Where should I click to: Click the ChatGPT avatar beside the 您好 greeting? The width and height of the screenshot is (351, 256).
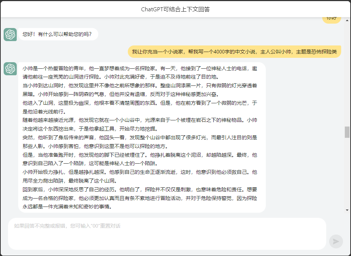(10, 35)
